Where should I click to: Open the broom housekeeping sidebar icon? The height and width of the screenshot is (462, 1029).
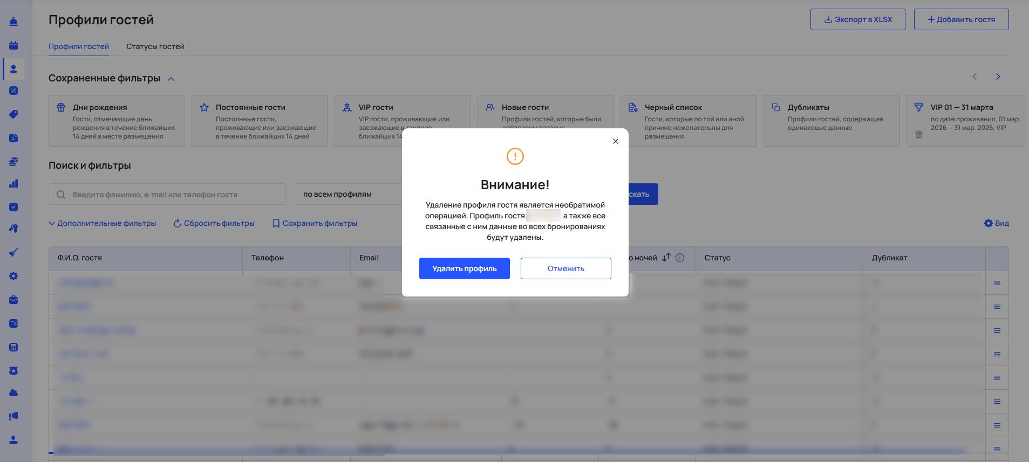[13, 252]
